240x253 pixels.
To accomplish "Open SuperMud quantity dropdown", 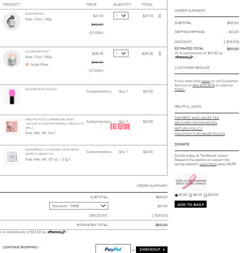I will pos(121,16).
